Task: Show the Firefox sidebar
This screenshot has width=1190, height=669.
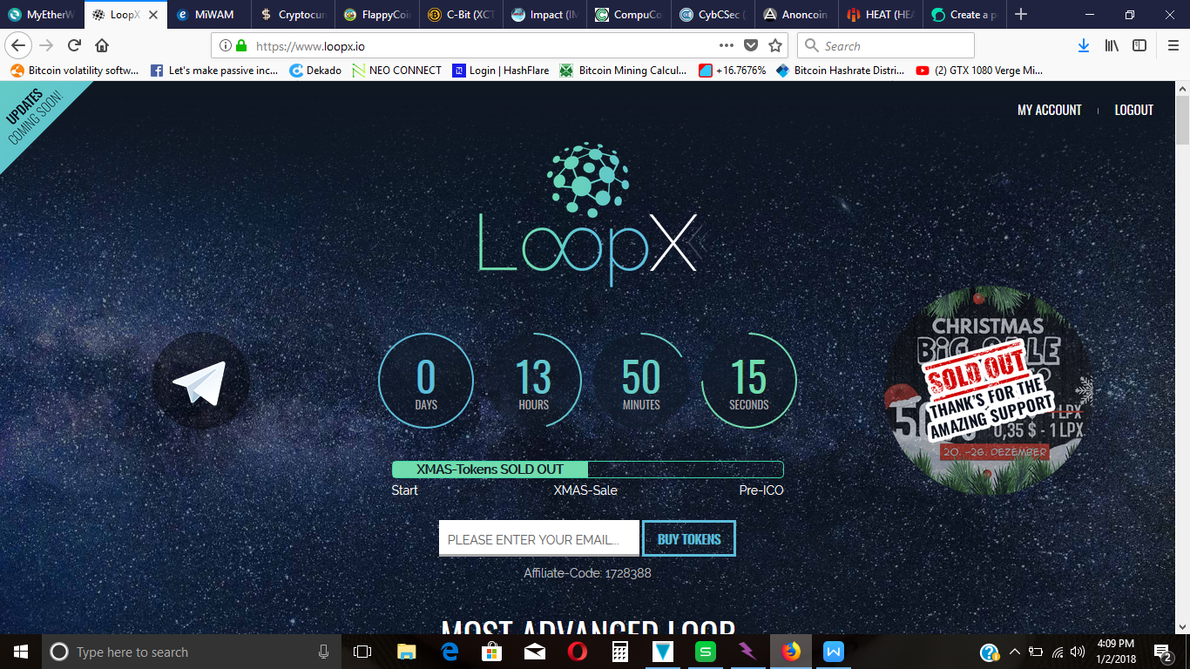Action: [x=1139, y=46]
